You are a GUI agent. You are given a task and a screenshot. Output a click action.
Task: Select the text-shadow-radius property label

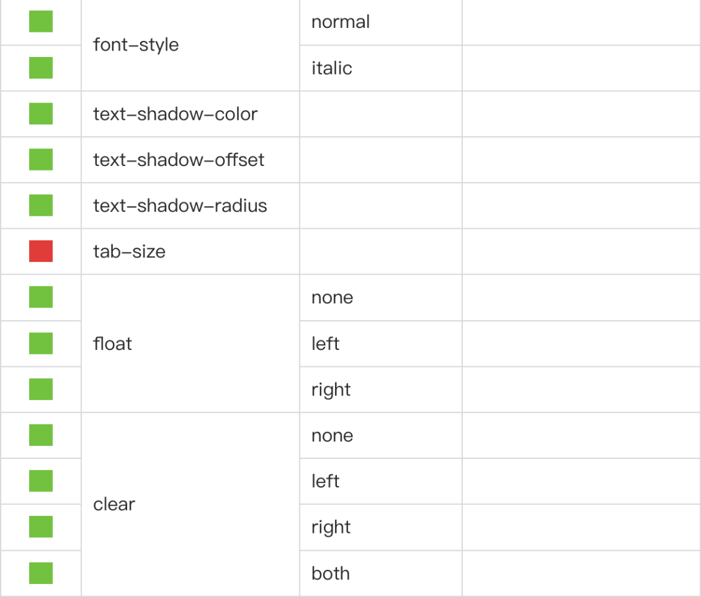[x=180, y=205]
